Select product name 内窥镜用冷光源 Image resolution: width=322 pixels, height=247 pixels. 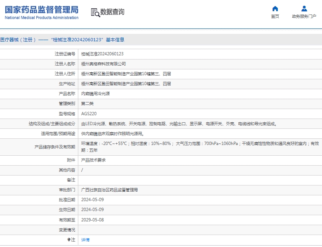[96, 94]
